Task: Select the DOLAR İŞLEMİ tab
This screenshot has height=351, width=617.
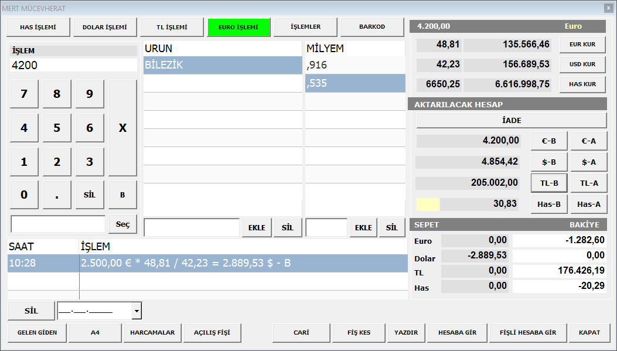Action: click(x=105, y=27)
